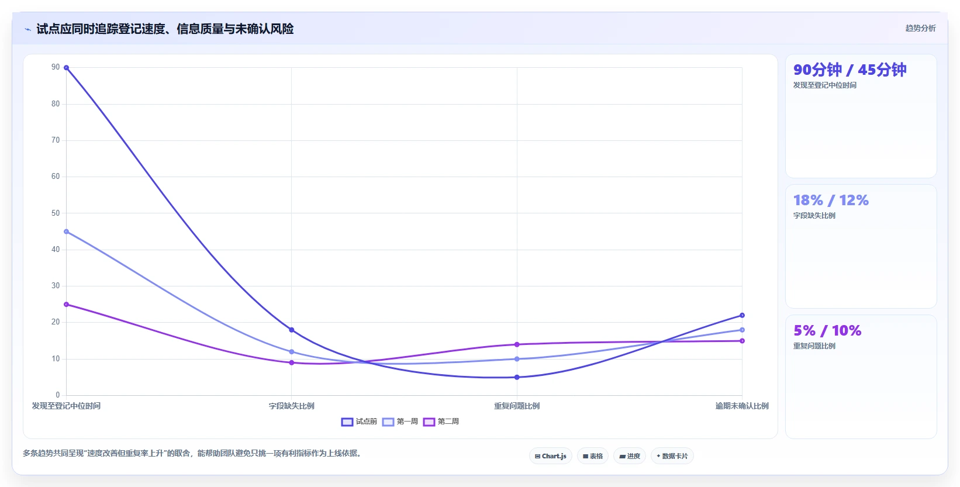Select 第二周 data point at value 25
The height and width of the screenshot is (487, 960).
click(66, 305)
